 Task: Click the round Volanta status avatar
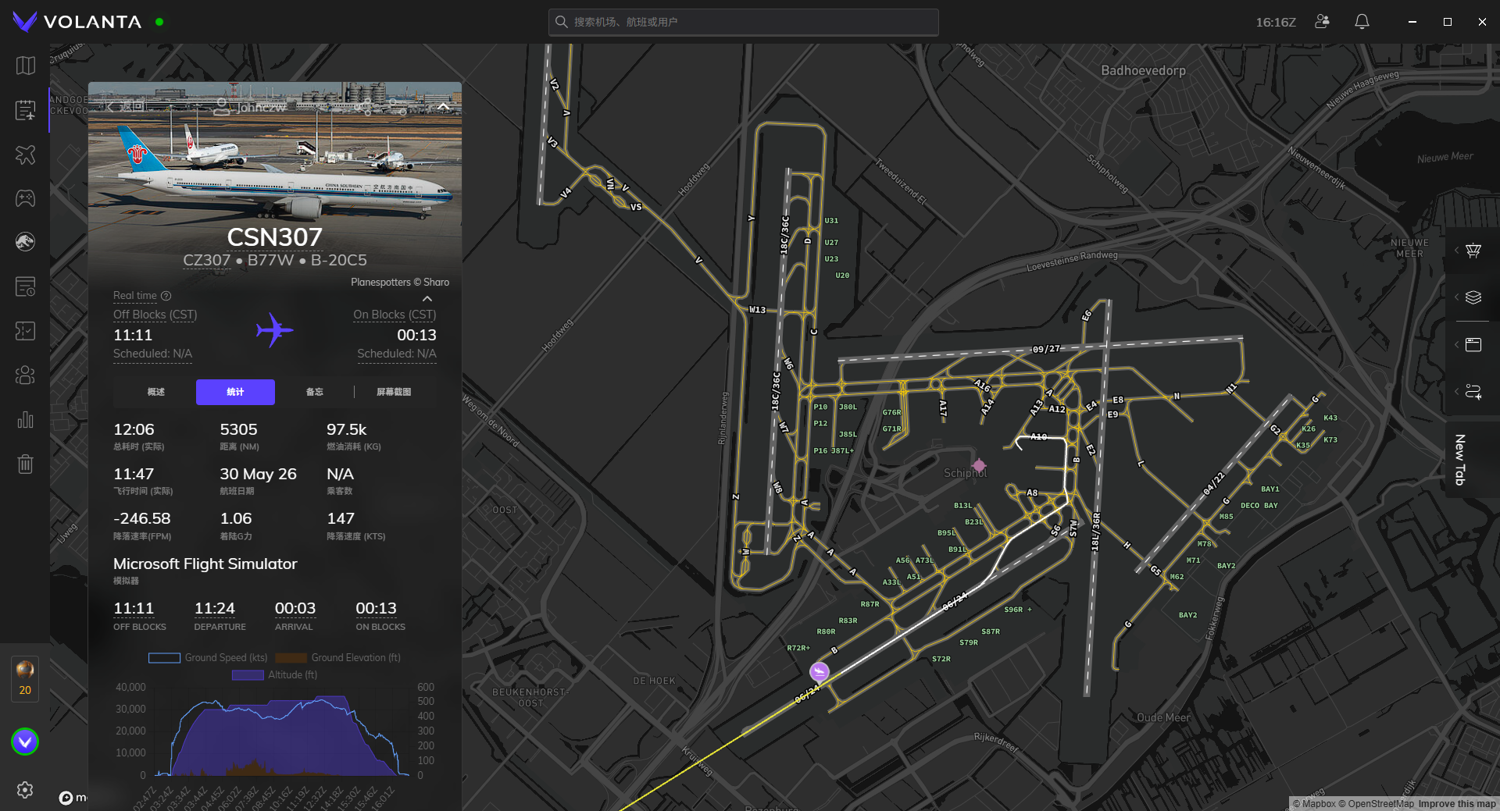click(25, 742)
